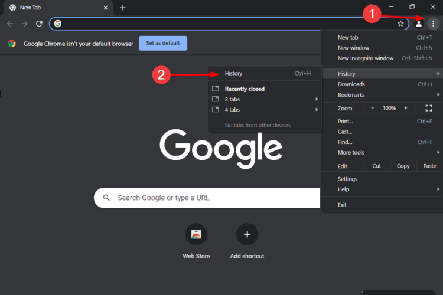The height and width of the screenshot is (295, 443).
Task: Increase zoom with the plus button
Action: tap(406, 108)
